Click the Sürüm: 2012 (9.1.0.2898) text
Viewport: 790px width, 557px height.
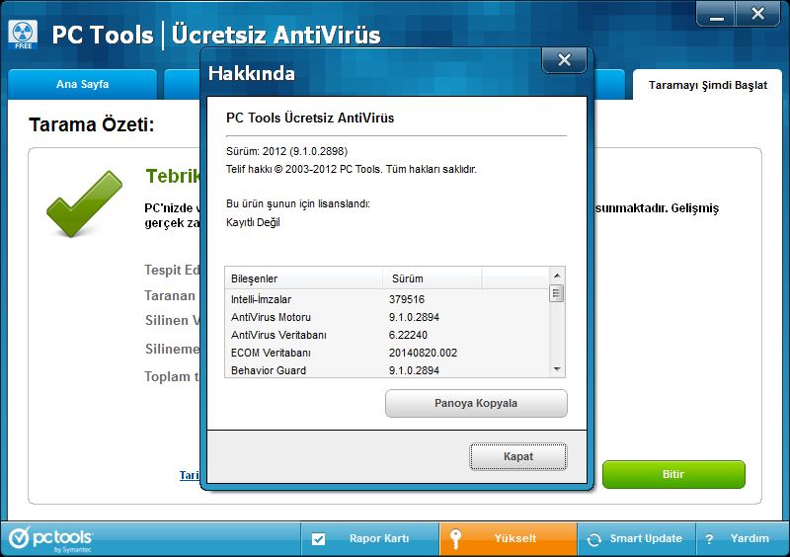(286, 151)
